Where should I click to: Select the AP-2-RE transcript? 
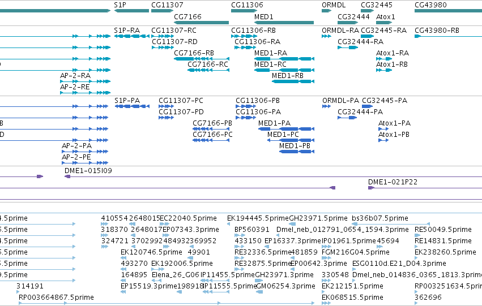[85, 93]
